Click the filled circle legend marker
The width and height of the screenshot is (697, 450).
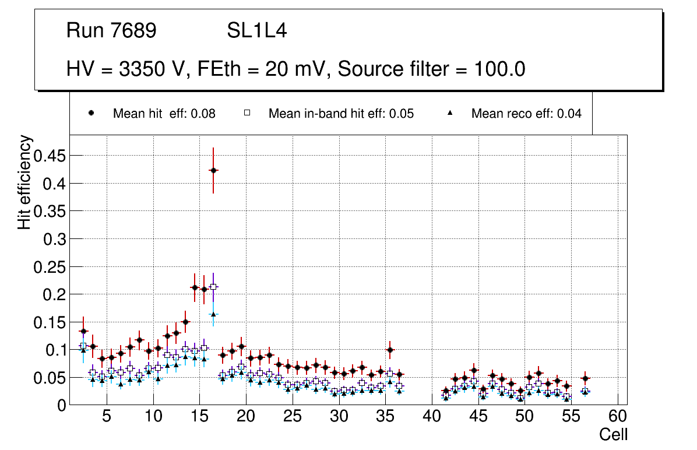pyautogui.click(x=92, y=114)
